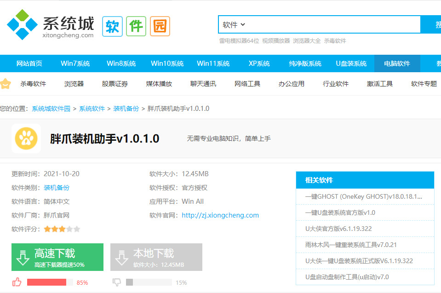Open the U盘装系统 nav tab
Image resolution: width=441 pixels, height=293 pixels.
(x=351, y=63)
